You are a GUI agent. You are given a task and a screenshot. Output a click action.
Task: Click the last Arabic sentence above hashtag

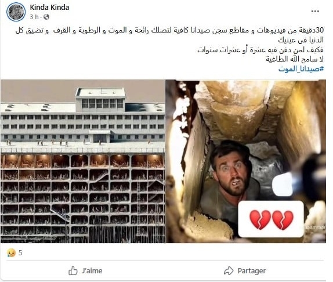coord(295,59)
